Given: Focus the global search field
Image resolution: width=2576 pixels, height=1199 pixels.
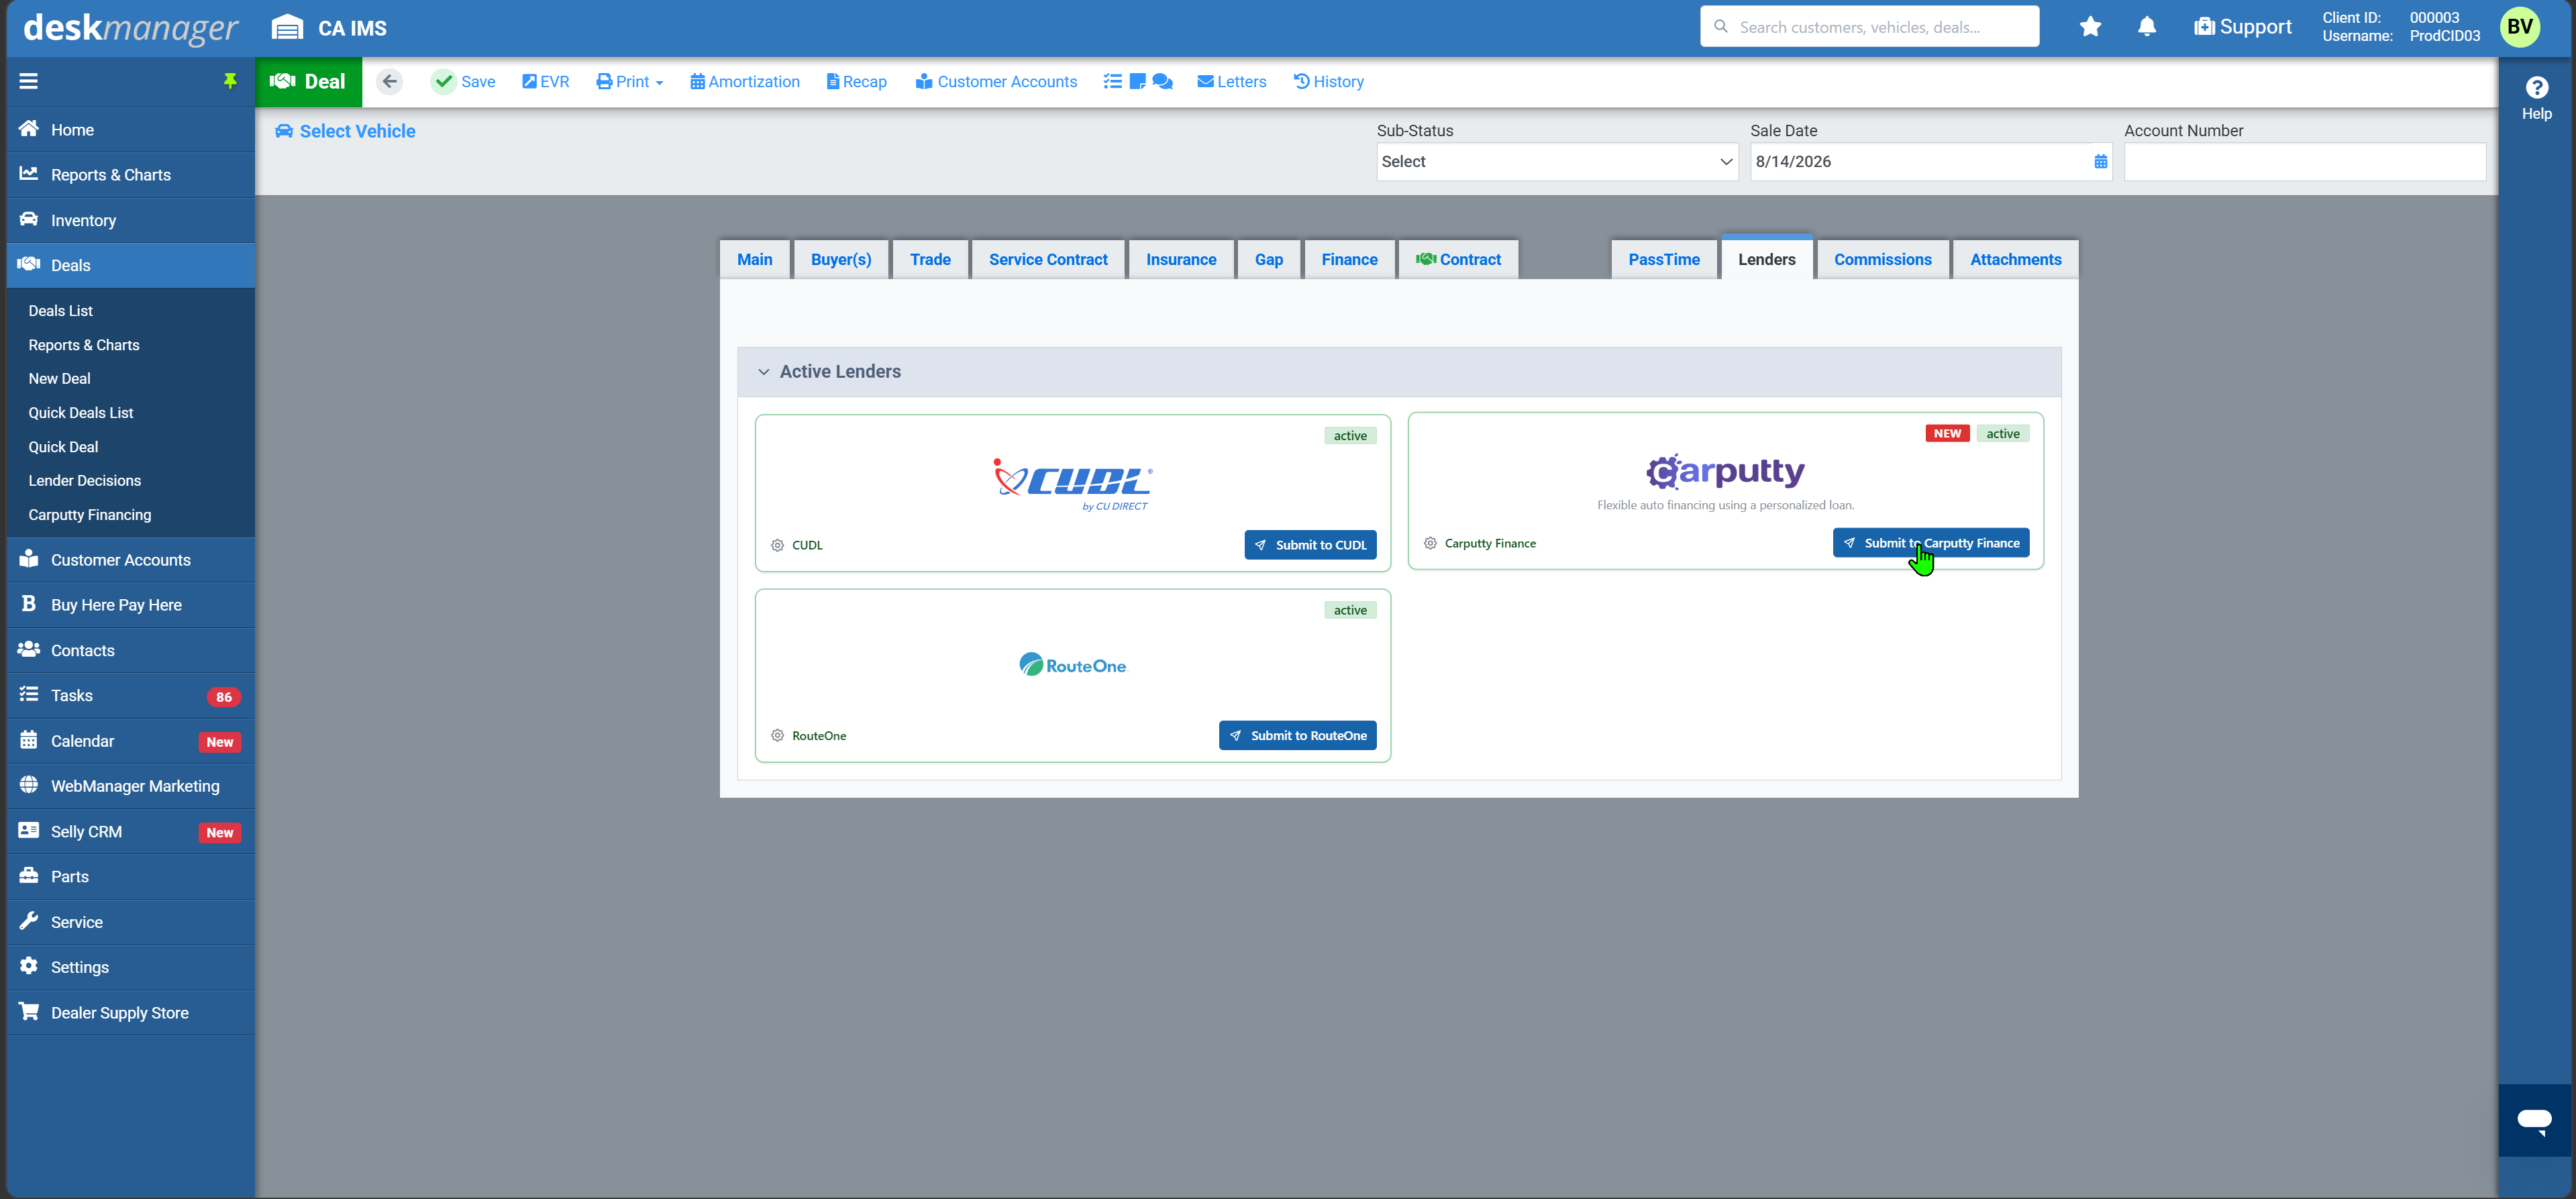Looking at the screenshot, I should [x=1869, y=27].
